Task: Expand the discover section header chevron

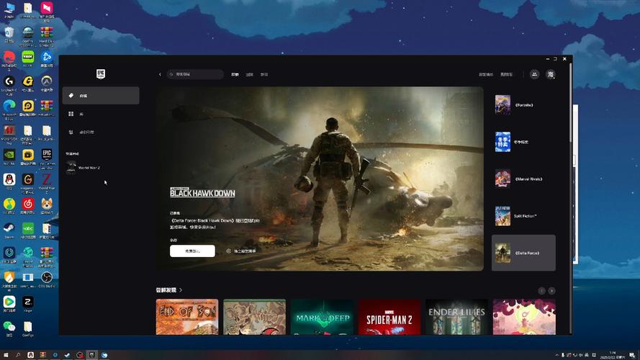Action: (x=181, y=289)
